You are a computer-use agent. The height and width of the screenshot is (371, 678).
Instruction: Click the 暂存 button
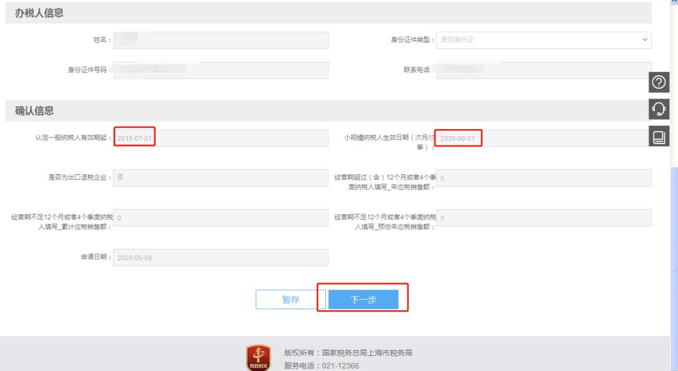point(290,300)
